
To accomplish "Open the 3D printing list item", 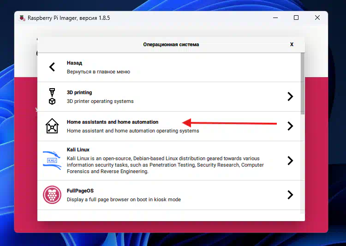I will point(169,97).
